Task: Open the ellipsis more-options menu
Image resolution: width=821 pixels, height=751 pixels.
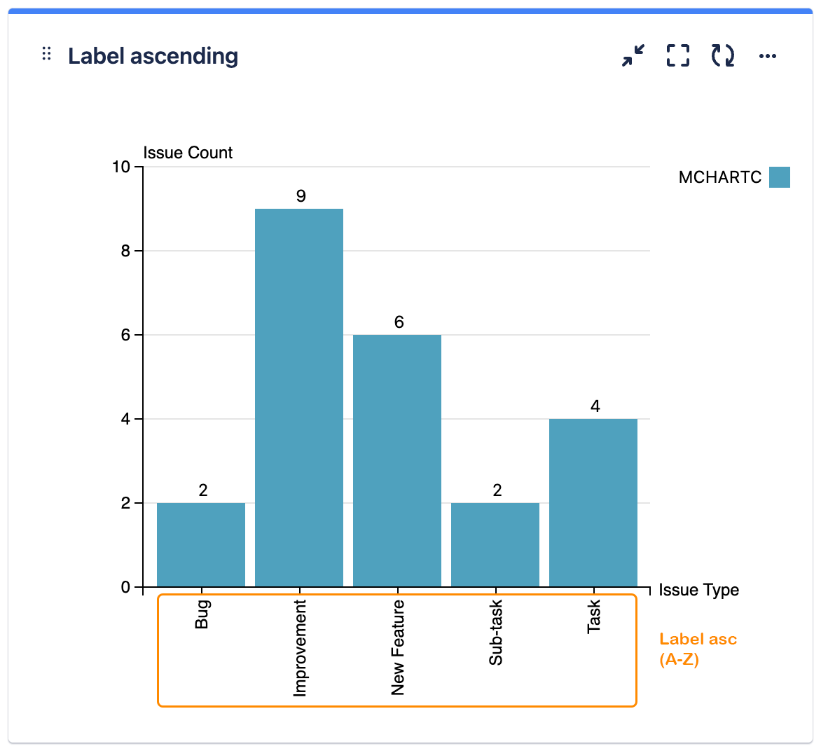Action: tap(767, 56)
